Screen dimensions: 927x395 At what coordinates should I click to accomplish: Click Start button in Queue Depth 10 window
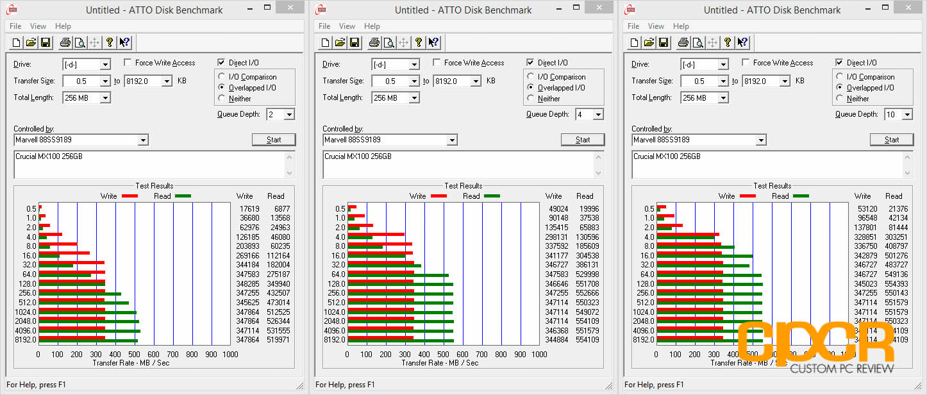[x=892, y=140]
